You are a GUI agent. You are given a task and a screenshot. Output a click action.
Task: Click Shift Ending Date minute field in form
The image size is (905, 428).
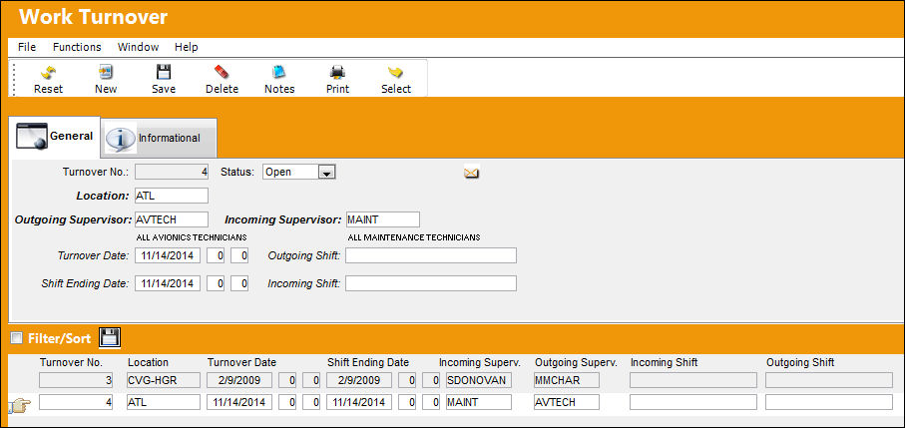coord(239,283)
